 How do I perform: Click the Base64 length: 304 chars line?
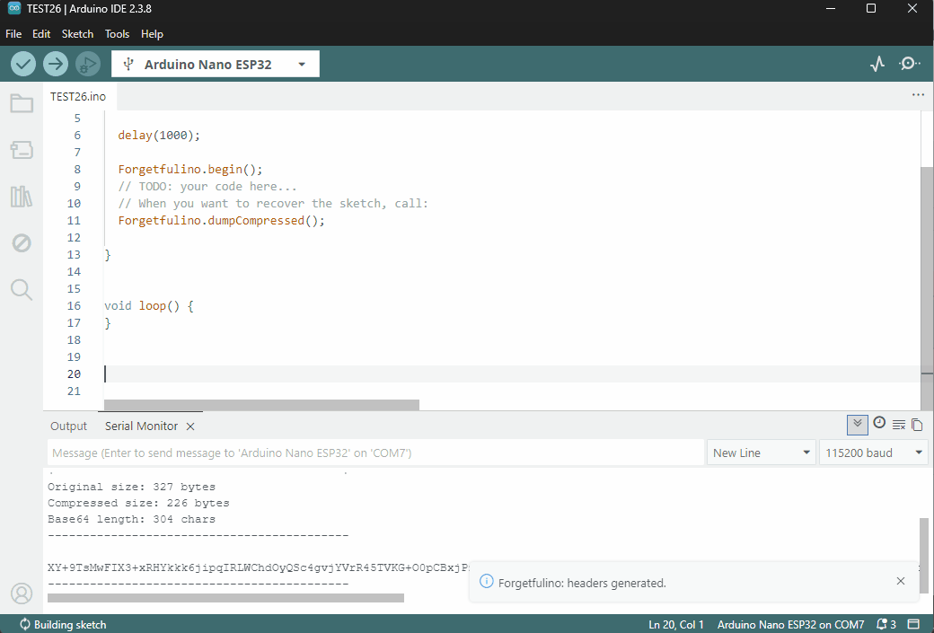[x=131, y=519]
